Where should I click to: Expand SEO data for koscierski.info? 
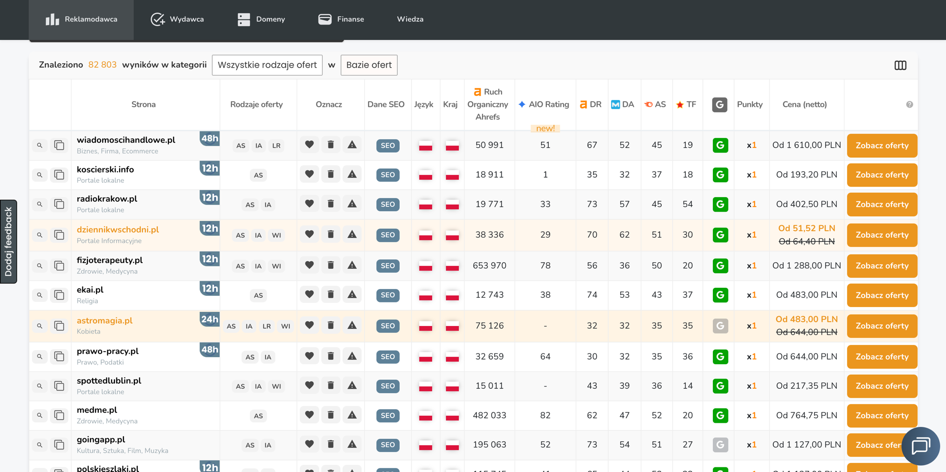(x=388, y=175)
